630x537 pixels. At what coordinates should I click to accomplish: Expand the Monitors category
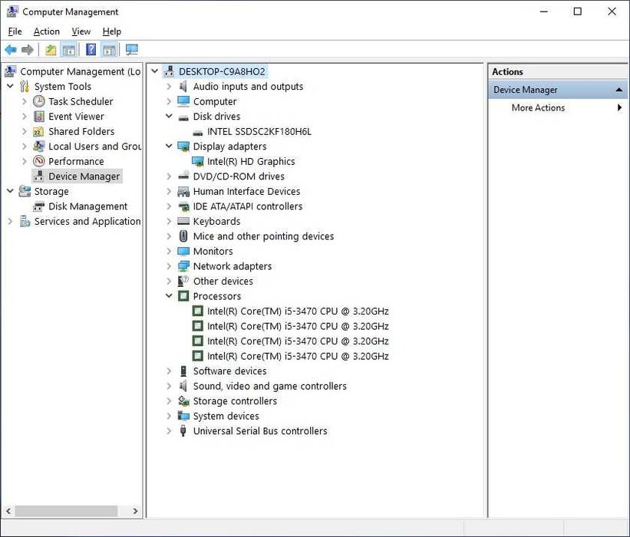click(169, 251)
